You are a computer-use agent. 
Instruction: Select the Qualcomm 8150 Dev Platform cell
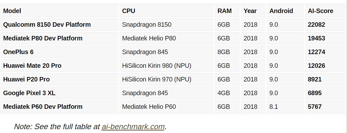pyautogui.click(x=47, y=24)
